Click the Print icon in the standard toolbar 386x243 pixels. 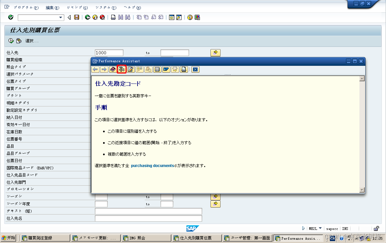tap(114, 17)
